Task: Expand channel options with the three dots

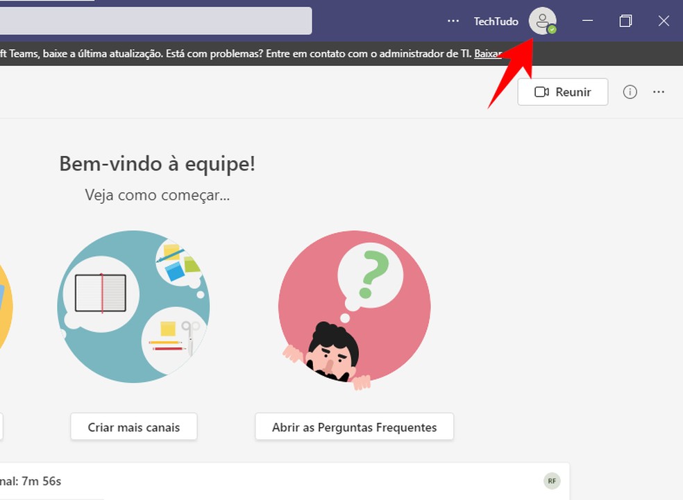Action: pos(659,92)
